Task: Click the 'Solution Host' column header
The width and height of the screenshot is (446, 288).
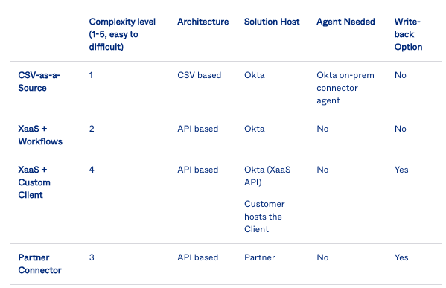Action: click(x=272, y=22)
